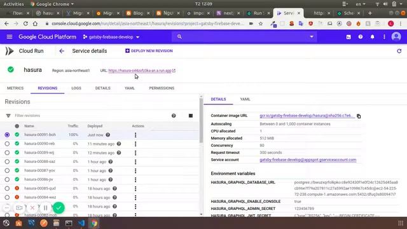Screen dimensions: 407x229
Task: Go to the browser home page icon
Action: pos(35,24)
